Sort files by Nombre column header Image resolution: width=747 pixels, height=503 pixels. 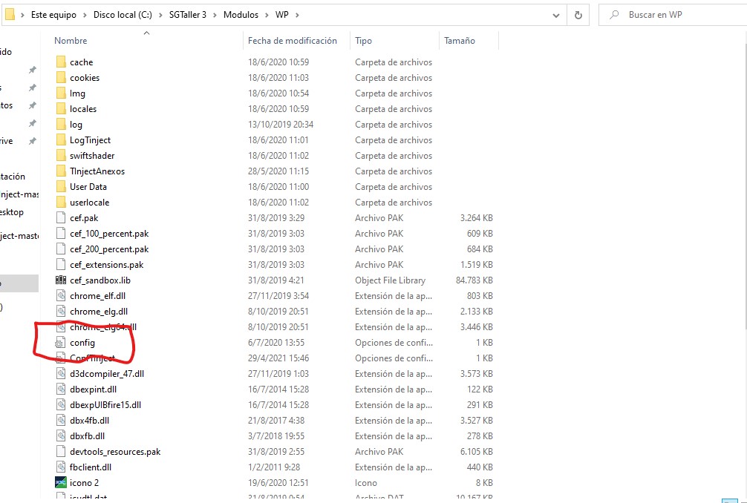pyautogui.click(x=71, y=41)
